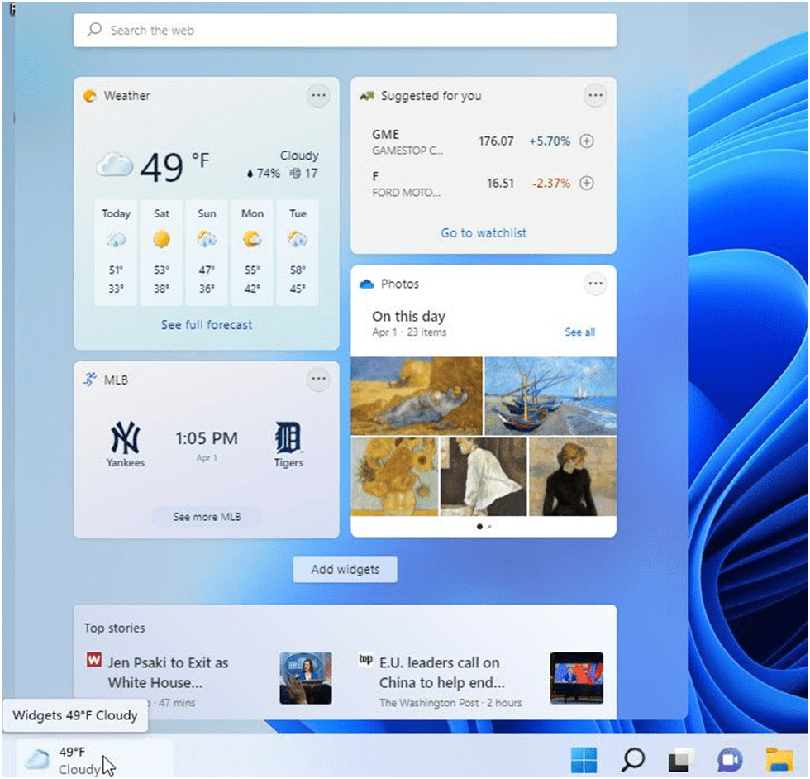Image resolution: width=810 pixels, height=779 pixels.
Task: Open File Explorer from taskbar
Action: pyautogui.click(x=779, y=760)
